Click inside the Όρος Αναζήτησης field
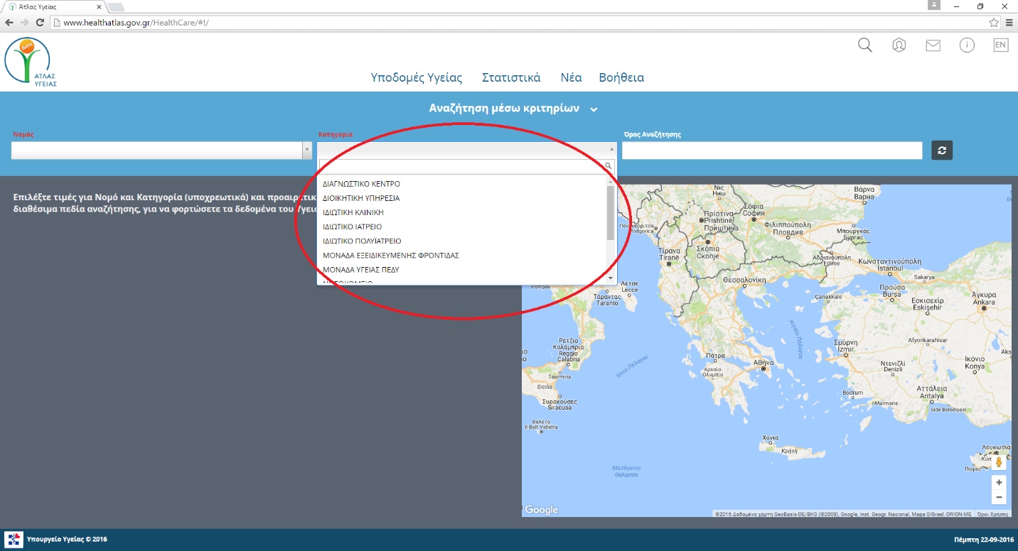1018x551 pixels. coord(772,151)
